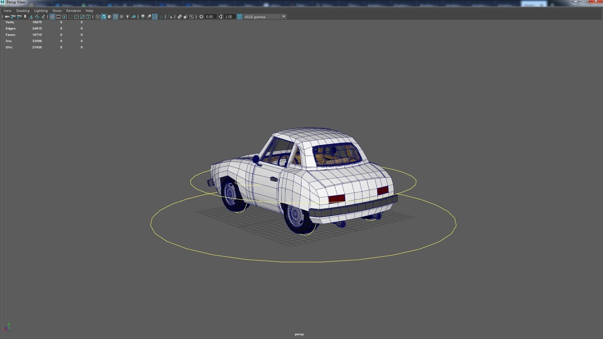This screenshot has height=339, width=603.
Task: Click the Tris count 33598
Action: [x=37, y=41]
